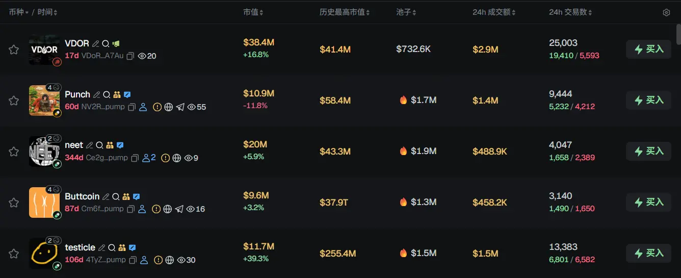Open the Telegram link for Punch
681x278 pixels.
pos(180,107)
